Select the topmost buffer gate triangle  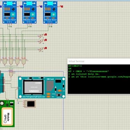point(40,36)
